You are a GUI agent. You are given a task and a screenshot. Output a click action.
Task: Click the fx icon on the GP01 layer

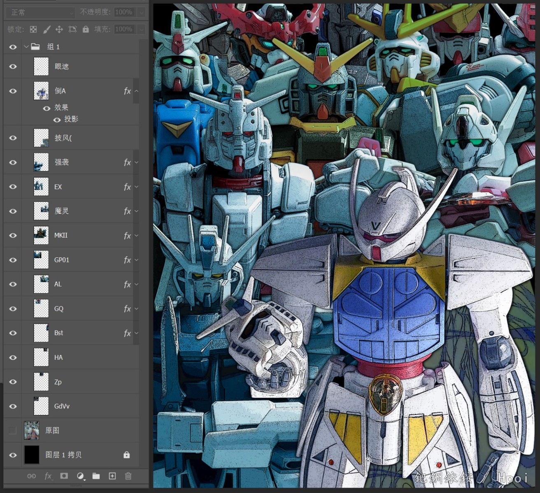[x=127, y=260]
